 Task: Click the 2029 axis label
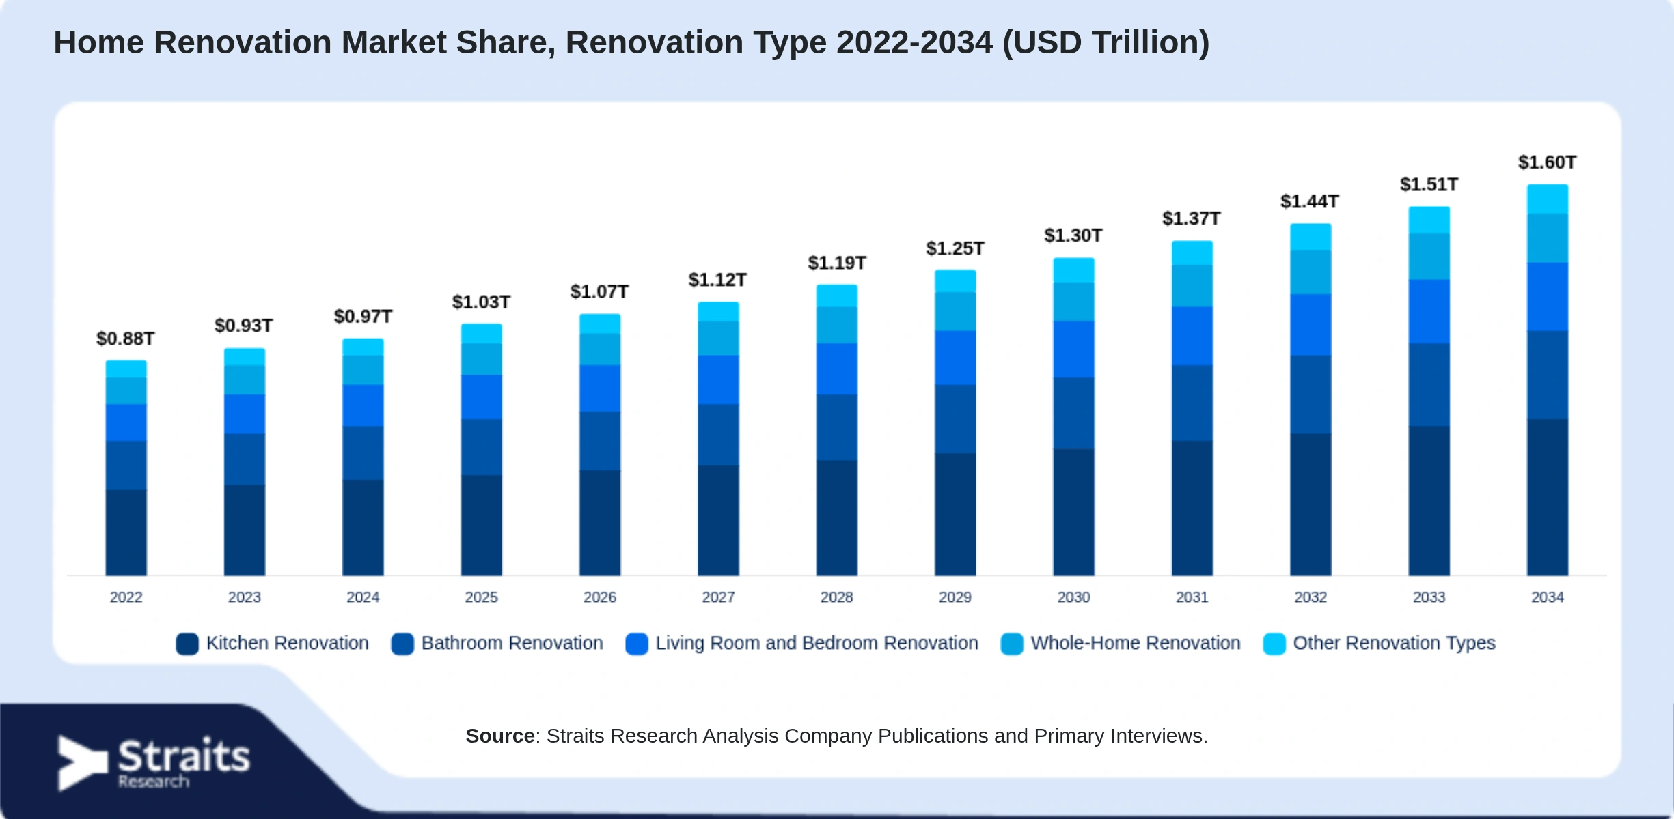[955, 597]
